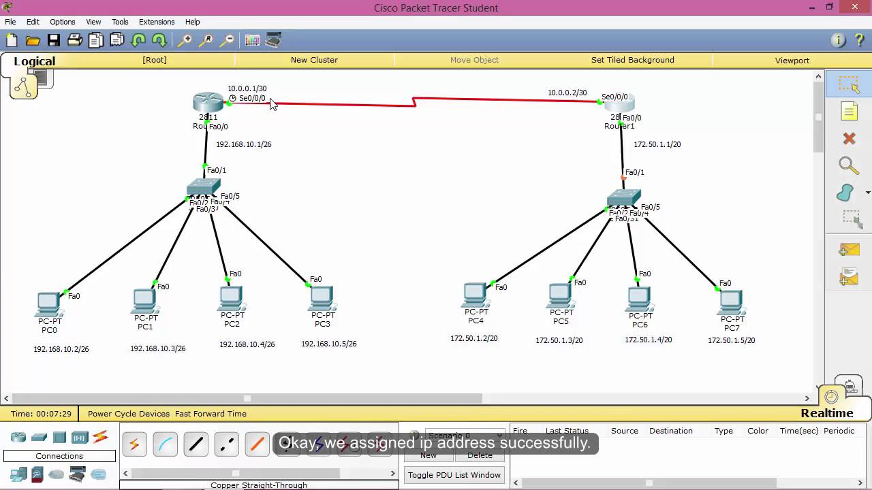Click Set Tiled Background button

633,60
